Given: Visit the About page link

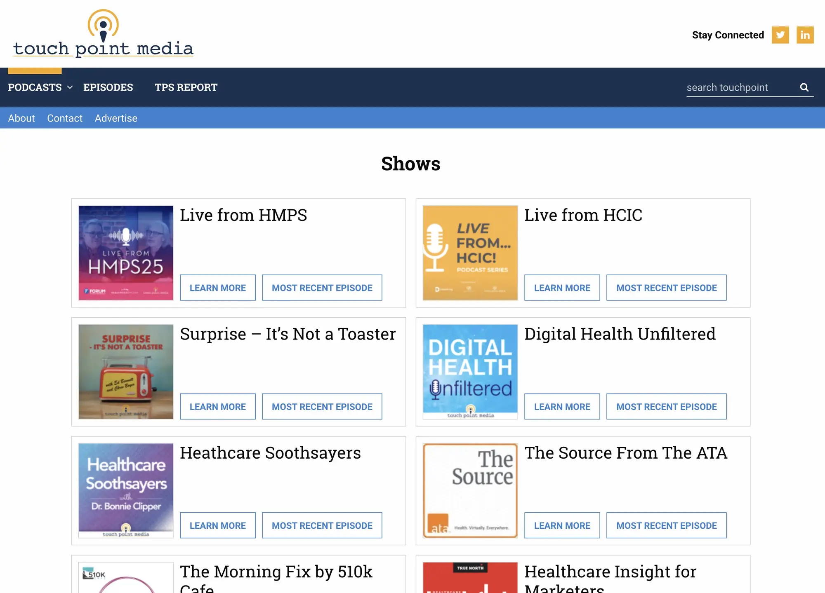Looking at the screenshot, I should 21,118.
